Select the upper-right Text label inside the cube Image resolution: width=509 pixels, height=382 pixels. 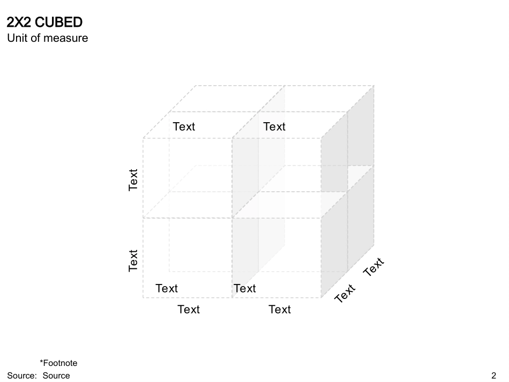(x=274, y=127)
